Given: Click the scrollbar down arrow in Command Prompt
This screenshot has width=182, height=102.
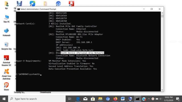Looking at the screenshot, I should (162, 90).
